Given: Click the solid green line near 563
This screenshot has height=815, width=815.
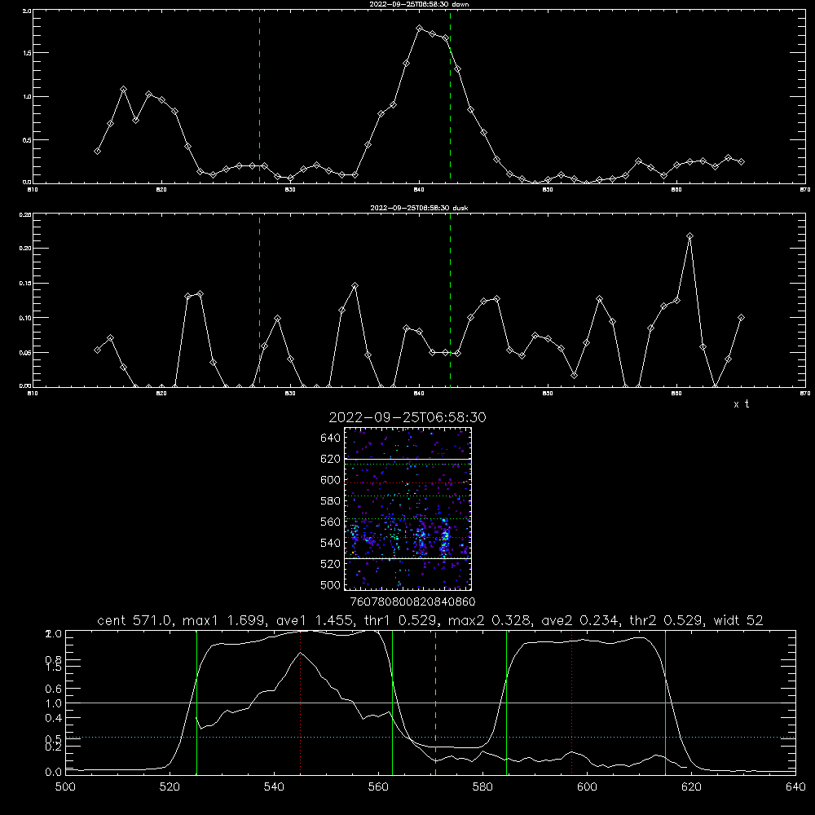Looking at the screenshot, I should 393,703.
